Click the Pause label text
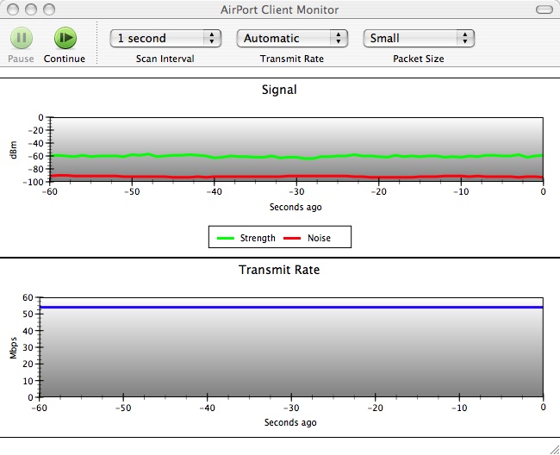The image size is (560, 455). coord(21,59)
